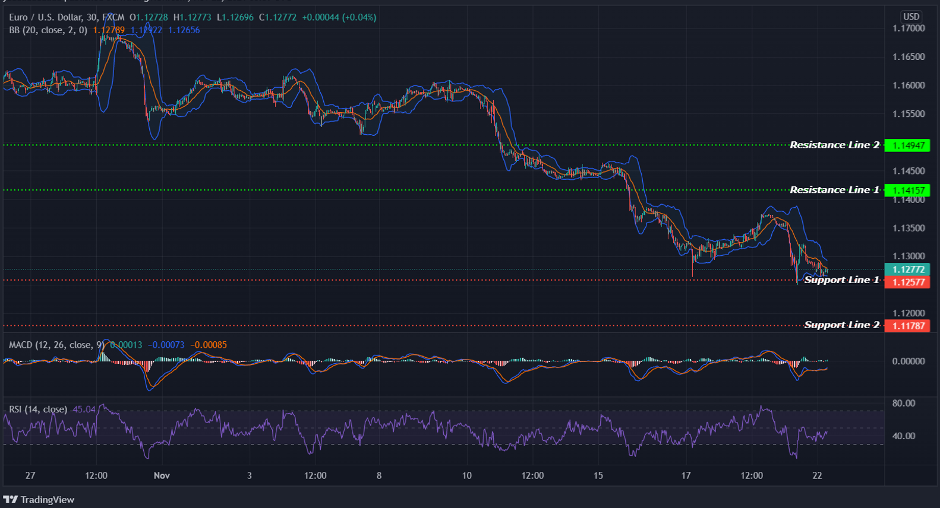Click the current price 1.12772 tag

(x=907, y=269)
